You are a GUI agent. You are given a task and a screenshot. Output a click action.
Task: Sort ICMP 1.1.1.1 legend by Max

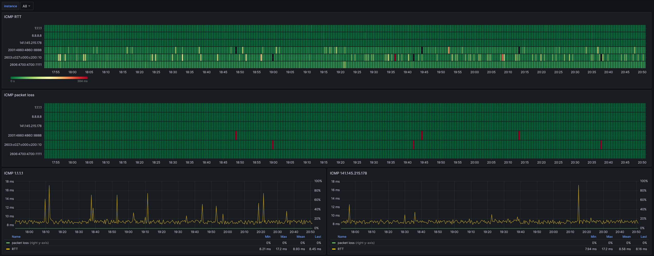pos(283,237)
